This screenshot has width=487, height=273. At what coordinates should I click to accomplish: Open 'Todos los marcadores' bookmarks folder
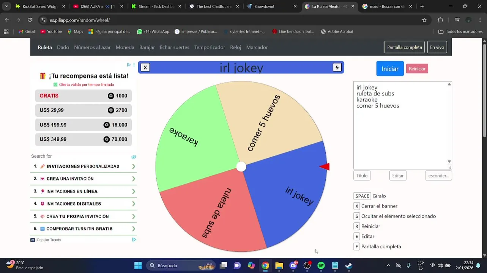[460, 31]
